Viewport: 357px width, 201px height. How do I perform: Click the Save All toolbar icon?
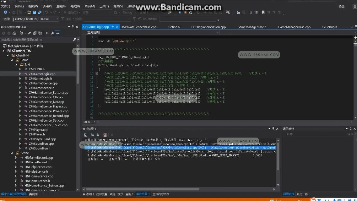click(40, 12)
